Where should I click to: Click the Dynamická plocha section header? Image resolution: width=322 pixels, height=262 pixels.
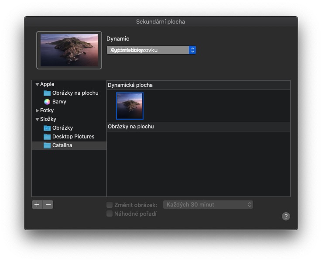click(130, 85)
